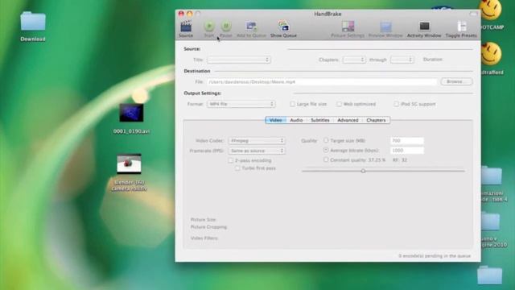Image resolution: width=515 pixels, height=290 pixels.
Task: Open Picture Settings from the toolbar
Action: (x=348, y=27)
